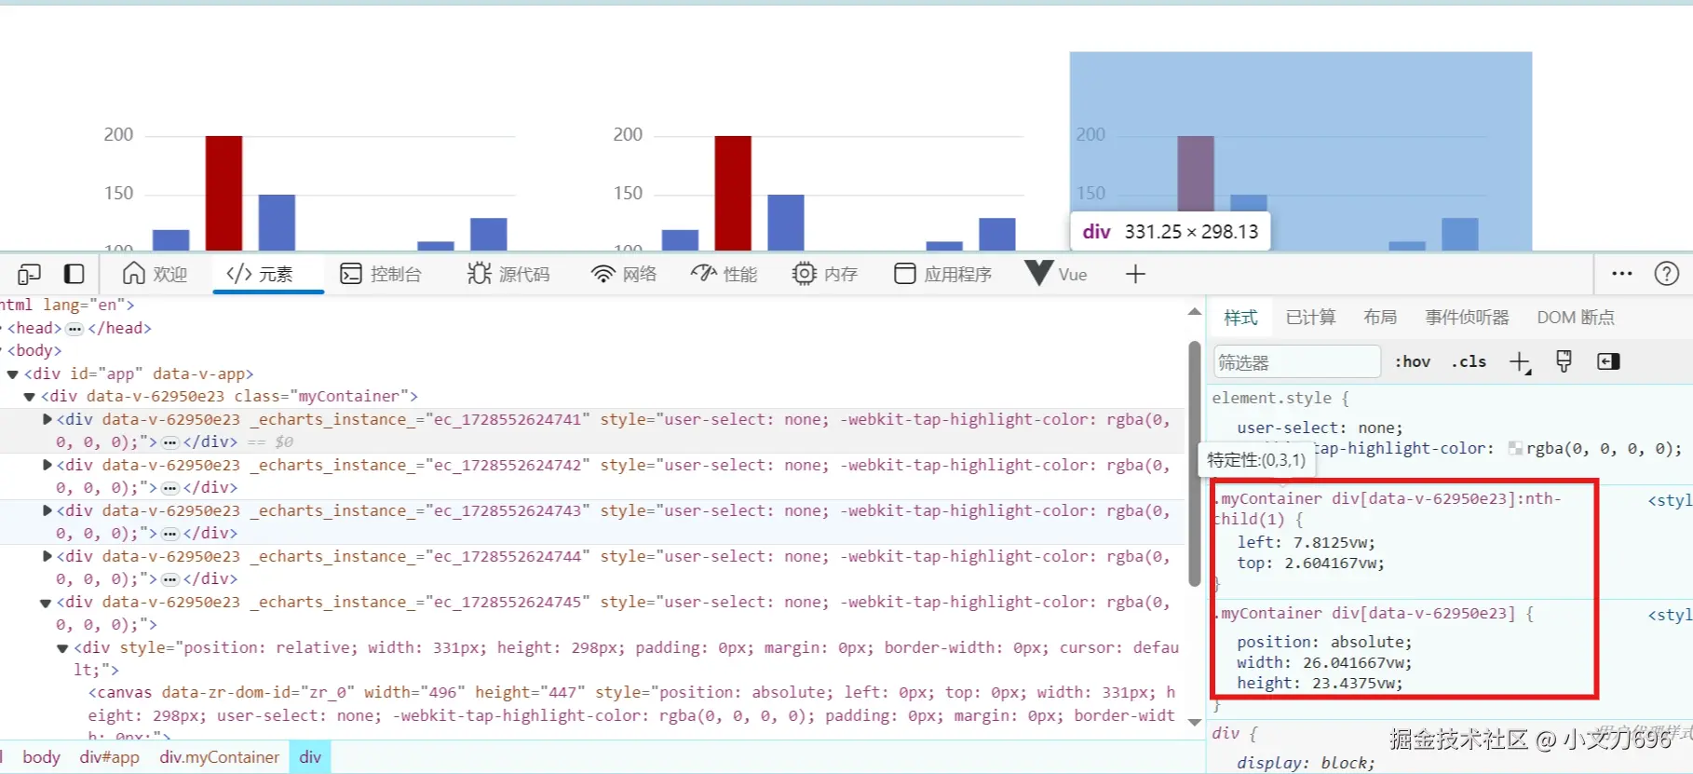
Task: Open the 内存 memory tab
Action: click(x=825, y=274)
